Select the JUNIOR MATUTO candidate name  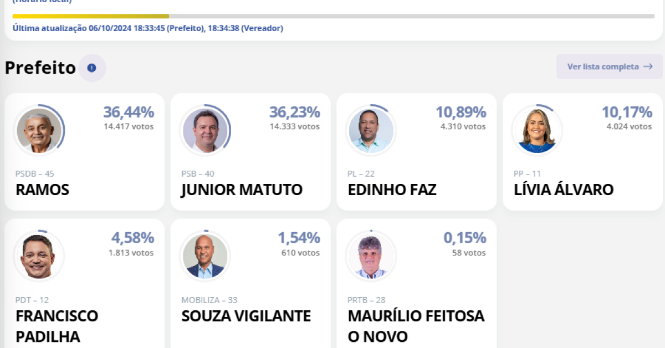coord(242,190)
